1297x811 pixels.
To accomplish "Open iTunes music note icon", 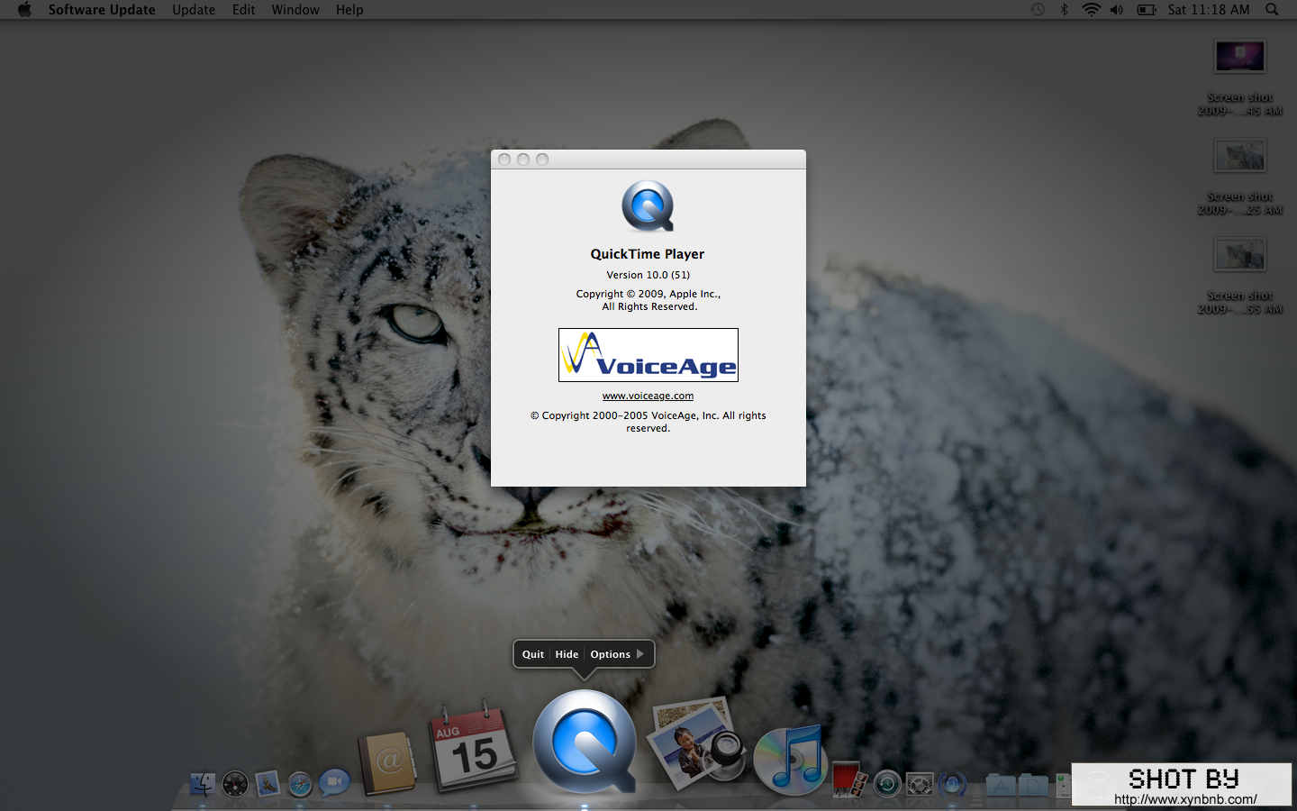I will (790, 760).
